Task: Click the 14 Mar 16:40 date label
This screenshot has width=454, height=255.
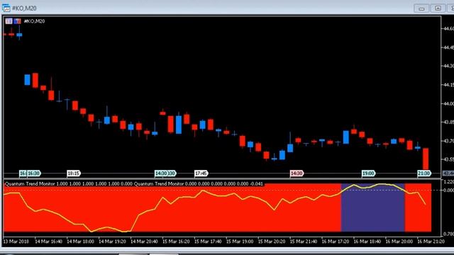Action: 48,242
